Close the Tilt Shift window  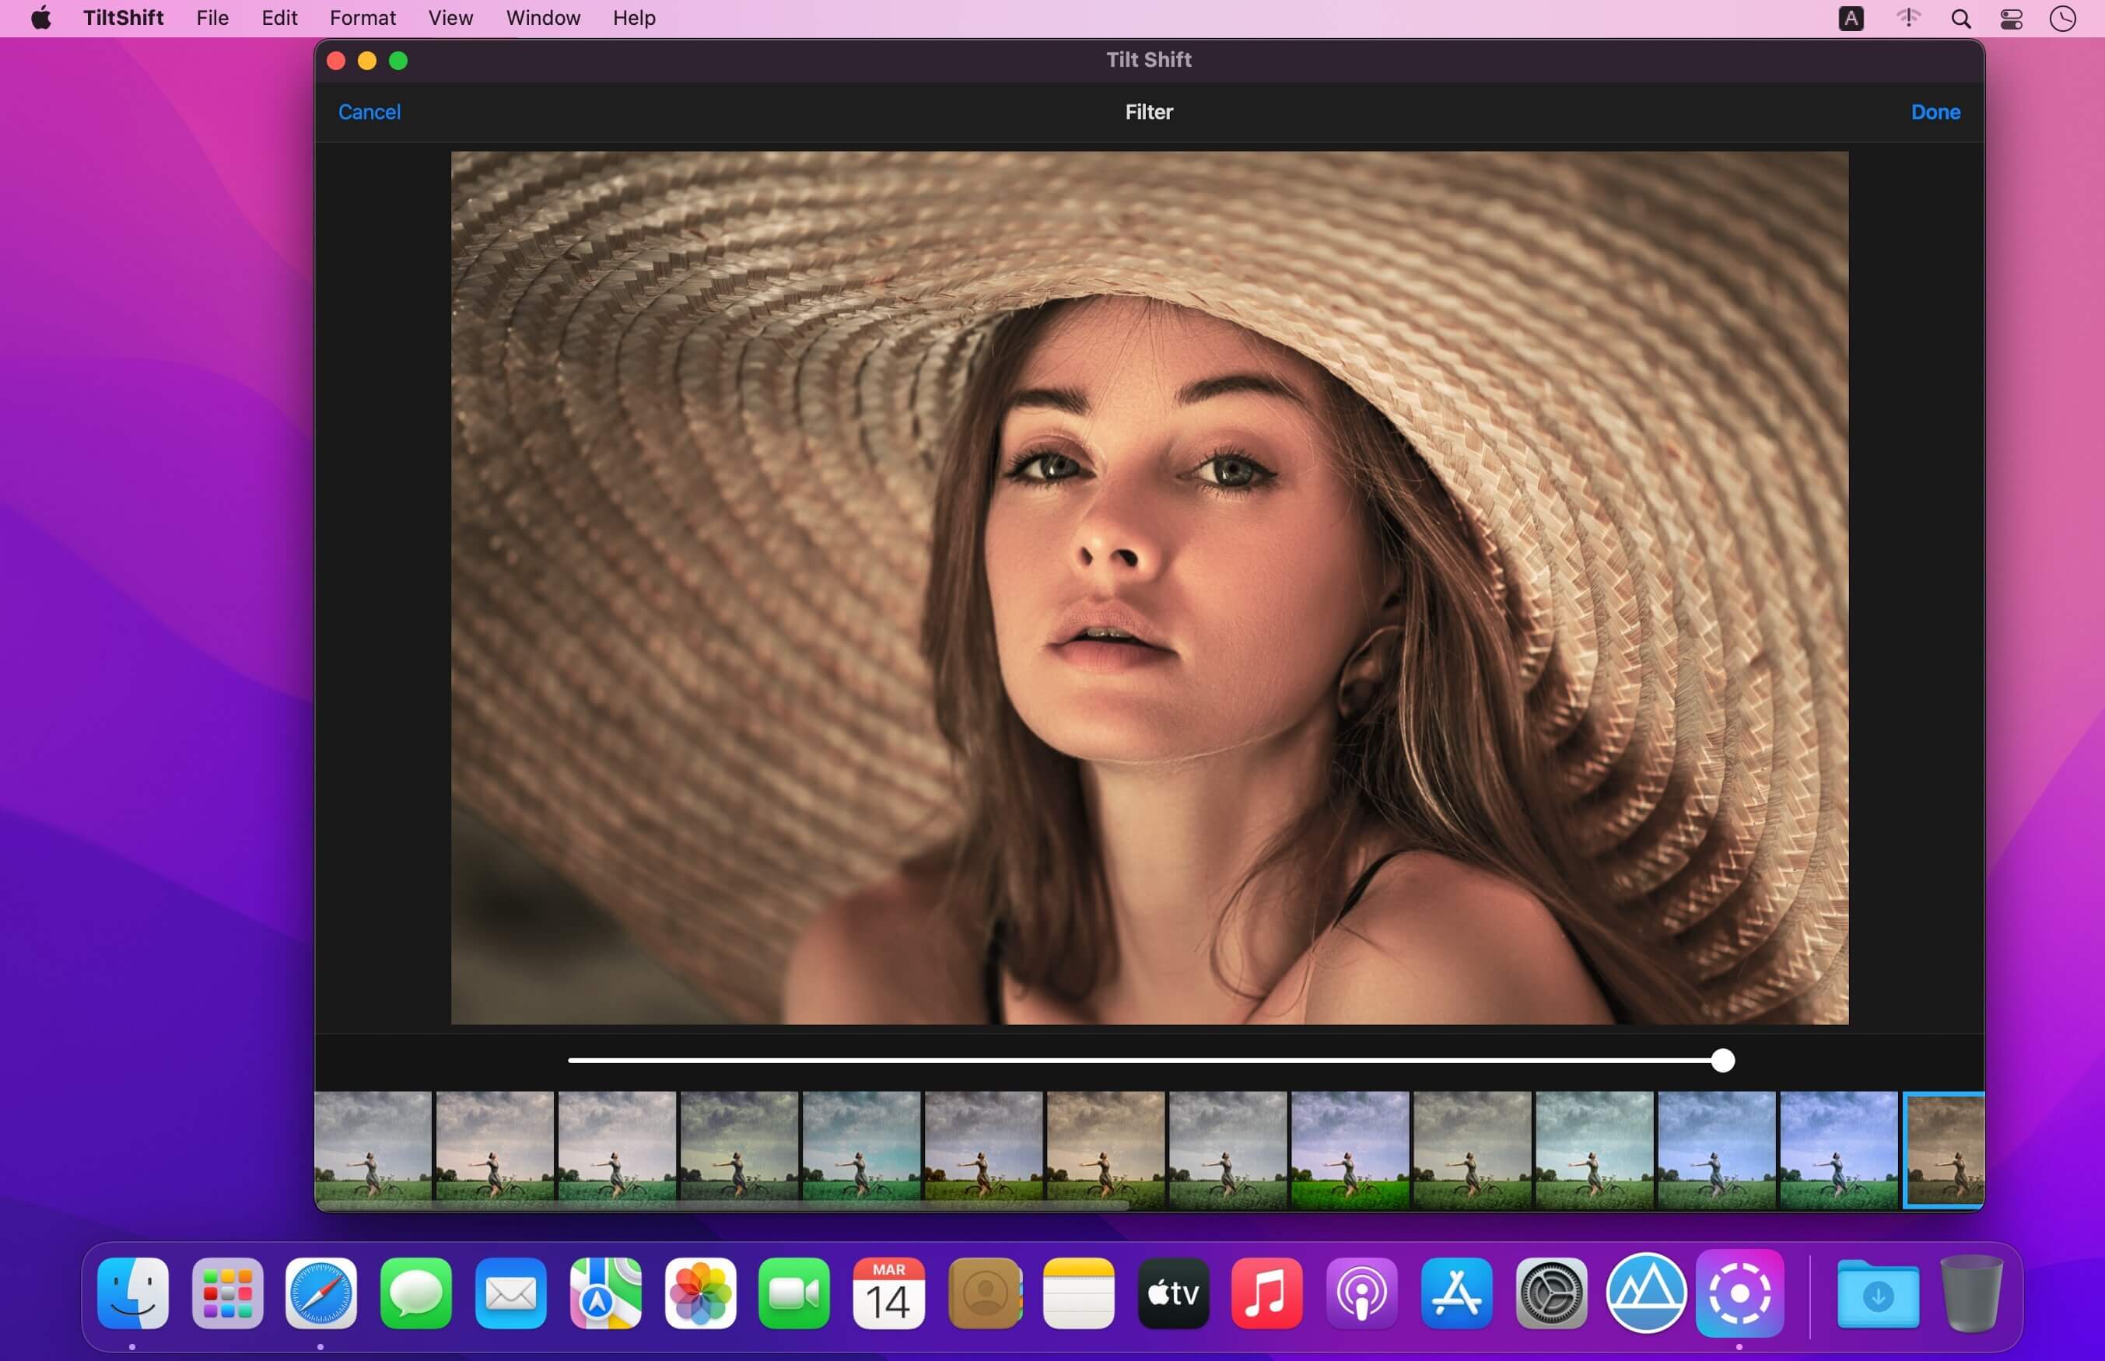pos(336,60)
